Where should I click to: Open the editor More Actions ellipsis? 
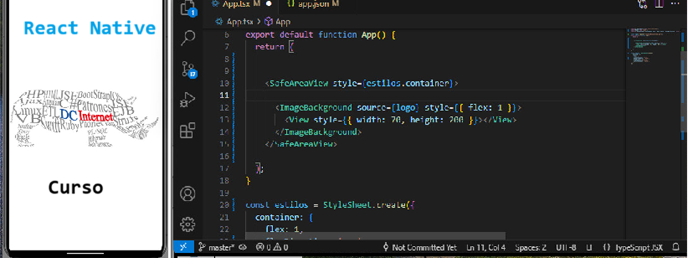[x=675, y=4]
